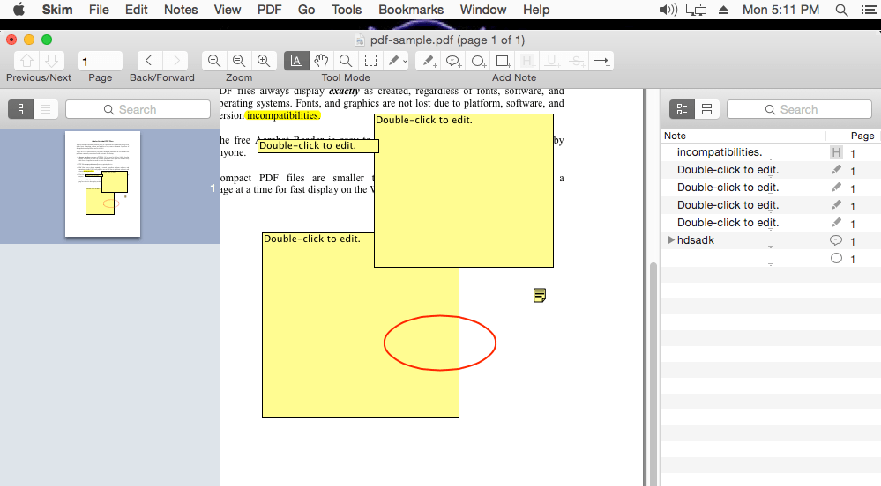
Task: Click the Back navigation arrow
Action: pos(149,61)
